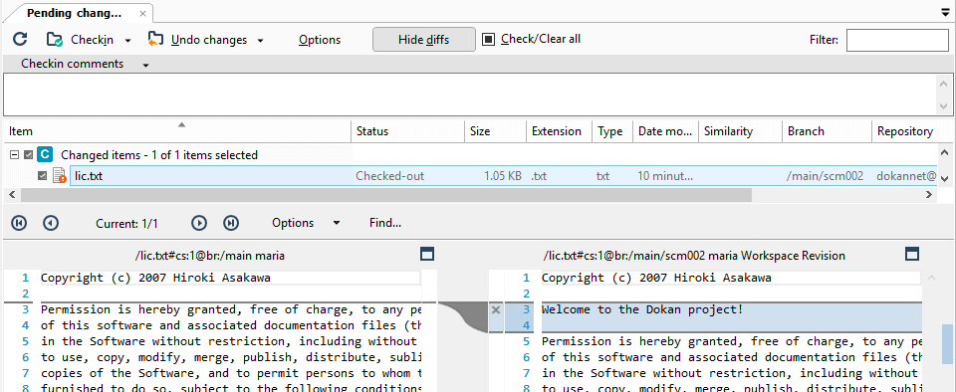Screen dimensions: 956x392
Task: Click the horizontal scroll right arrow
Action: 929,195
